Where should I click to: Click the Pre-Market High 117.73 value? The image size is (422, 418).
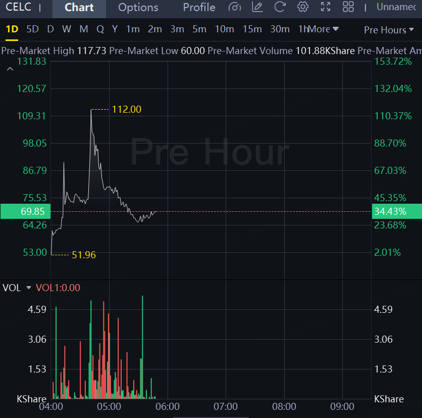click(91, 51)
